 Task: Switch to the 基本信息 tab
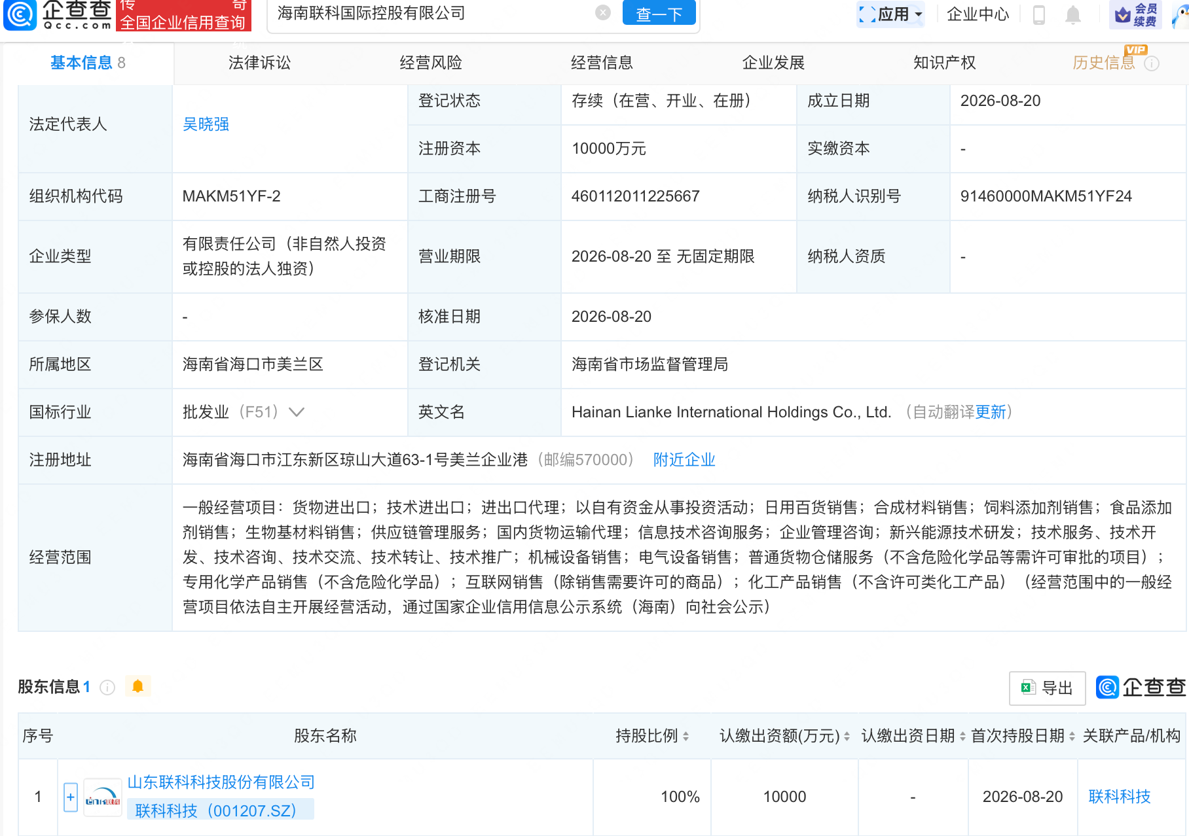[x=88, y=63]
